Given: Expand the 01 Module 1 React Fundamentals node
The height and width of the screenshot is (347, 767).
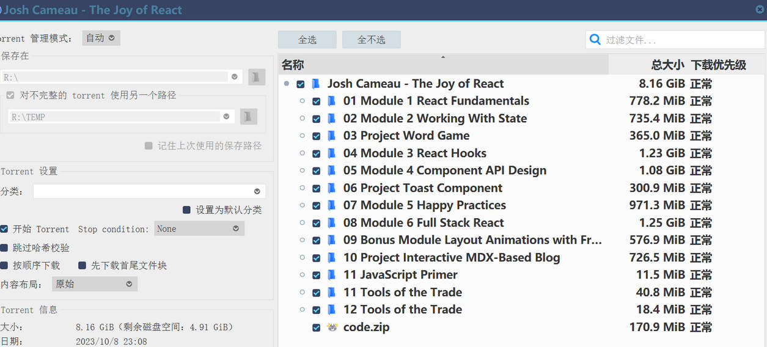Looking at the screenshot, I should tap(302, 101).
